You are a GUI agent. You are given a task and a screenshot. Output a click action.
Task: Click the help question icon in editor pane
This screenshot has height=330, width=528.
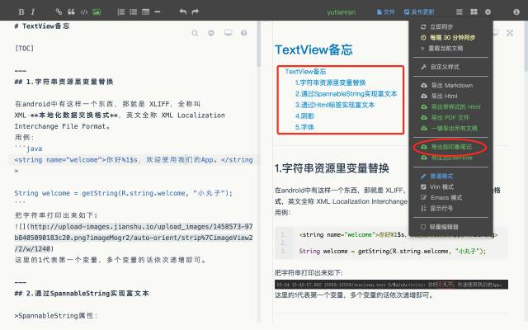244,33
